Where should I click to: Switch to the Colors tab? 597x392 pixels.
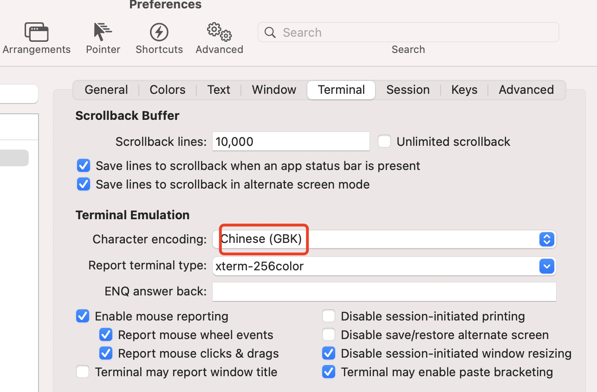click(167, 90)
